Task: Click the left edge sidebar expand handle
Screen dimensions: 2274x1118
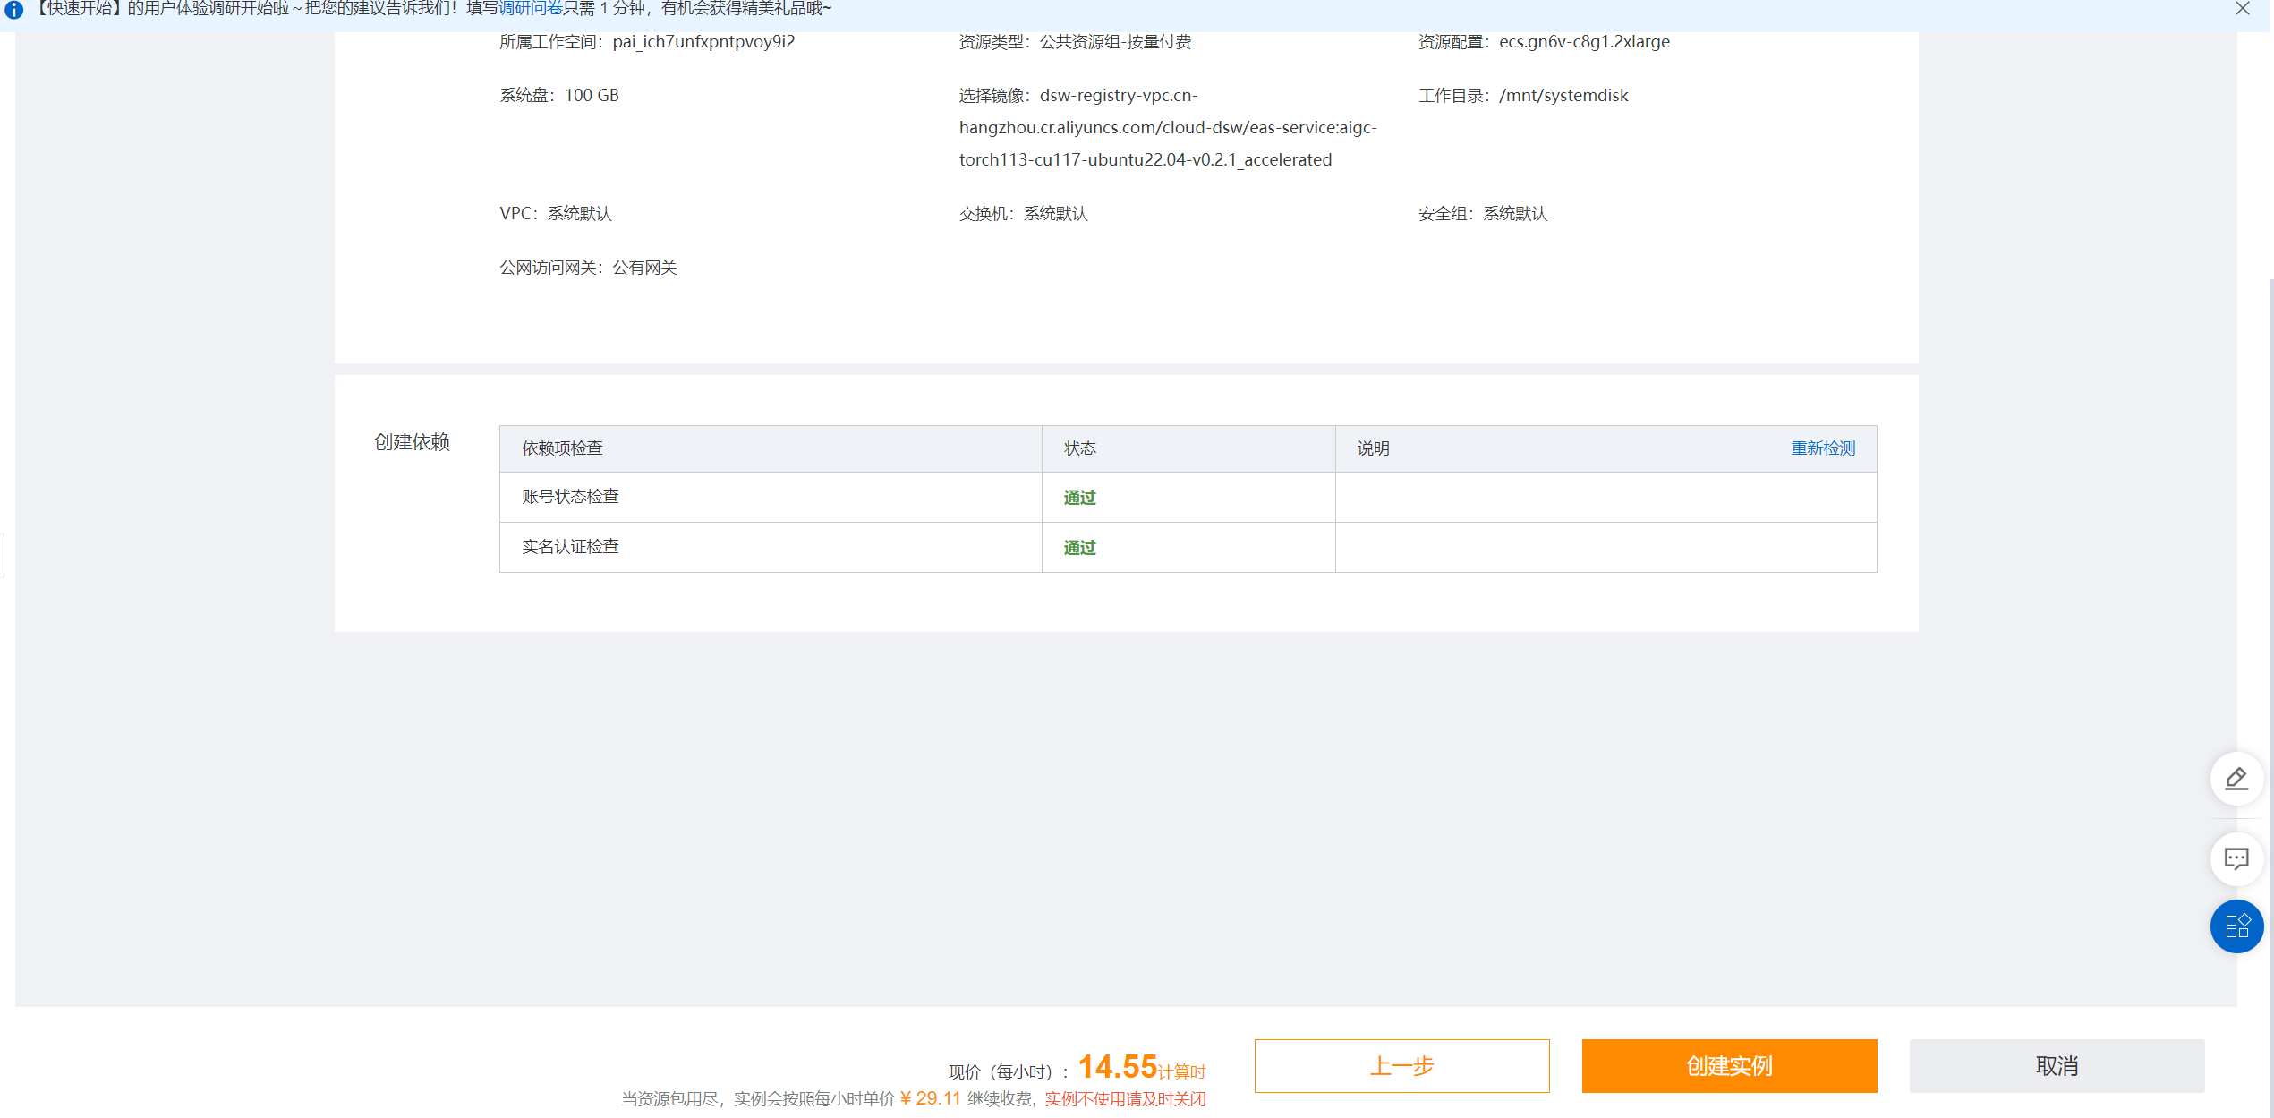Action: pyautogui.click(x=3, y=556)
